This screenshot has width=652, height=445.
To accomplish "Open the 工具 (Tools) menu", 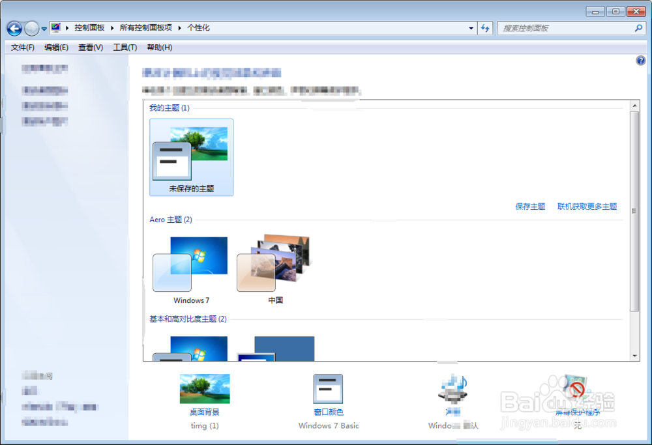I will pyautogui.click(x=124, y=47).
